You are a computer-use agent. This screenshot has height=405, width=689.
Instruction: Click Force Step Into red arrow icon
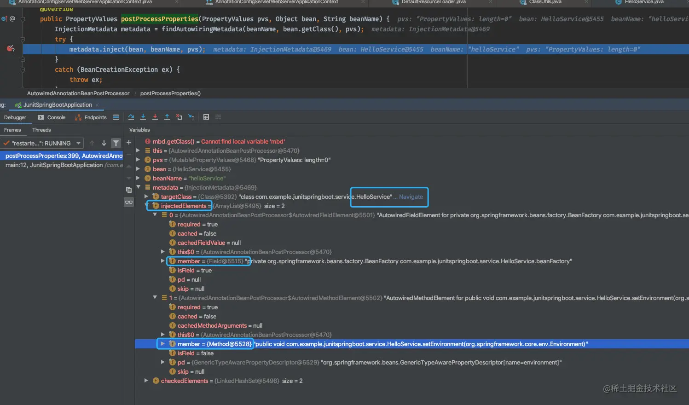coord(155,117)
